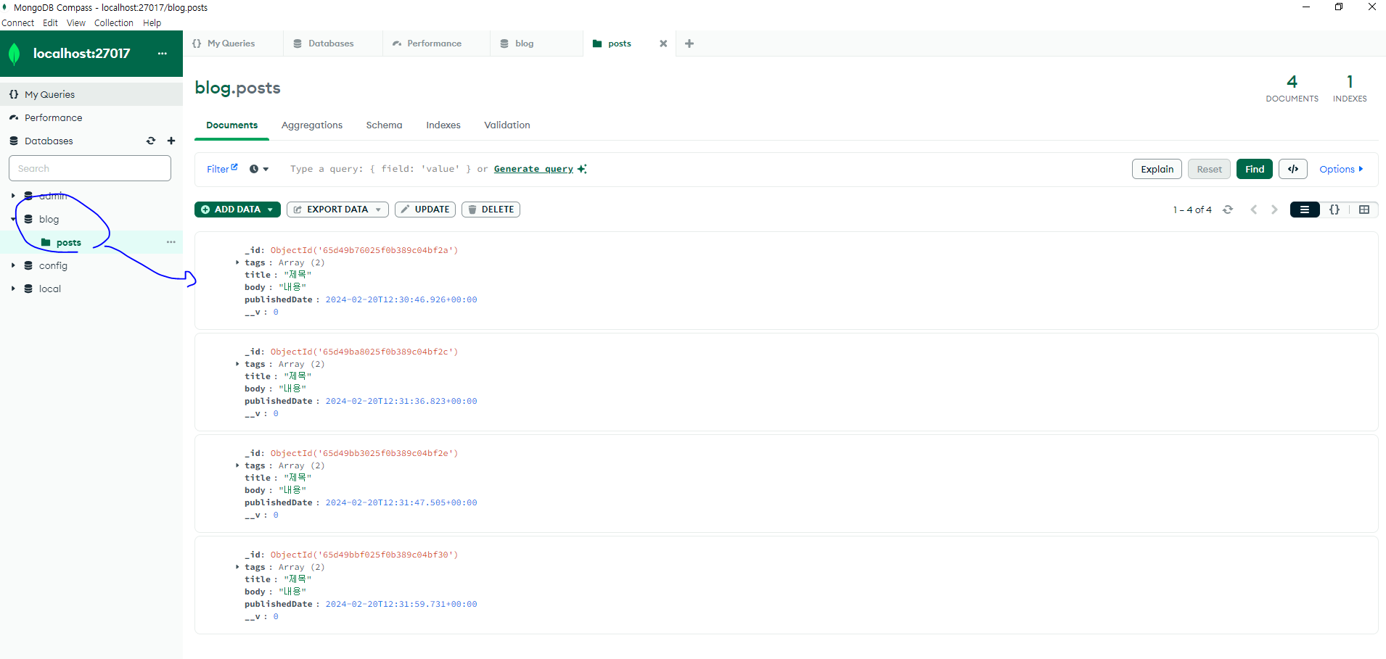Focus the sidebar Search field
This screenshot has width=1386, height=659.
(90, 168)
